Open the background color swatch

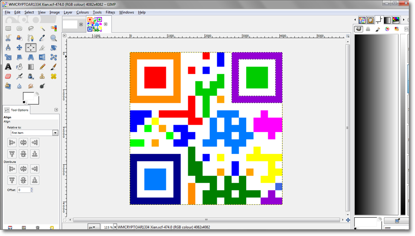click(x=37, y=101)
